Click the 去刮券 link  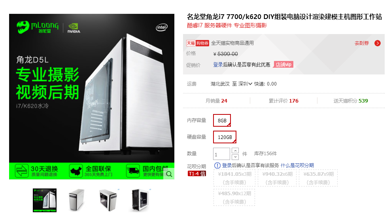(362, 43)
